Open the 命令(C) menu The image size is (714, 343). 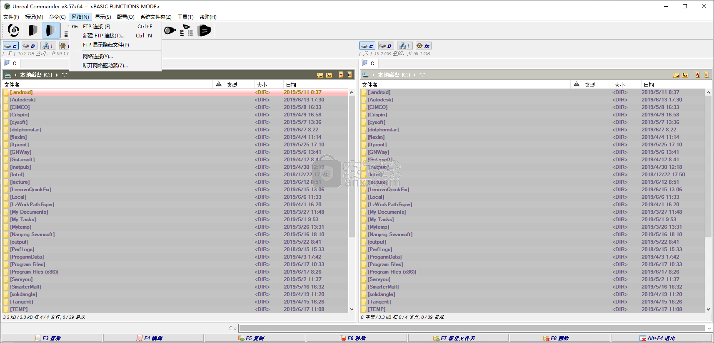coord(57,17)
